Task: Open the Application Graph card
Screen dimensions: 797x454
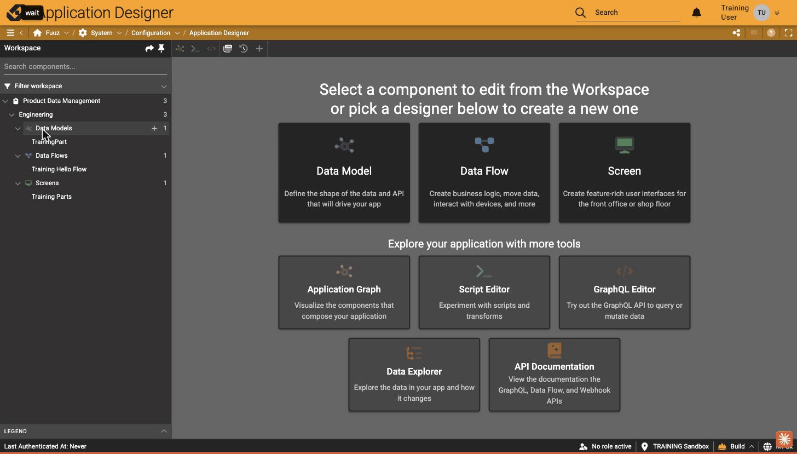Action: (x=344, y=292)
